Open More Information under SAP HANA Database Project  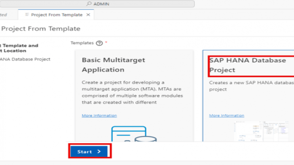pos(226,115)
